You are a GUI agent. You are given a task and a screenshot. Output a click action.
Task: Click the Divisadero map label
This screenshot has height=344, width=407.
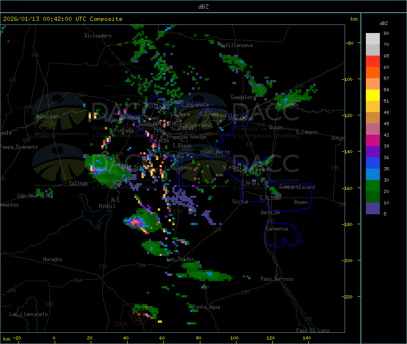(x=98, y=36)
